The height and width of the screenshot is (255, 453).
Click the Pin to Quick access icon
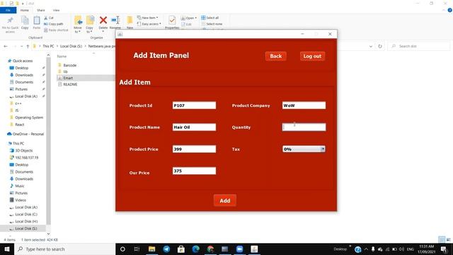[x=10, y=21]
